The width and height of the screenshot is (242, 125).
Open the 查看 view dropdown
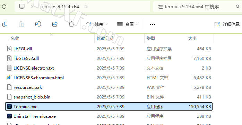(x=128, y=24)
